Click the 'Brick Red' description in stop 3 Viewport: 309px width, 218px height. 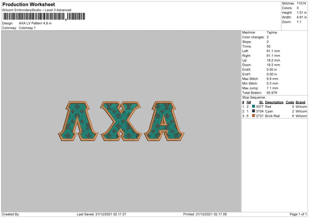click(x=272, y=116)
